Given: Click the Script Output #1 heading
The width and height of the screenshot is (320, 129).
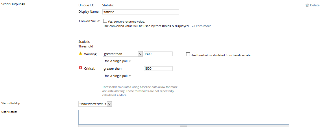Looking at the screenshot, I should click(x=14, y=4).
